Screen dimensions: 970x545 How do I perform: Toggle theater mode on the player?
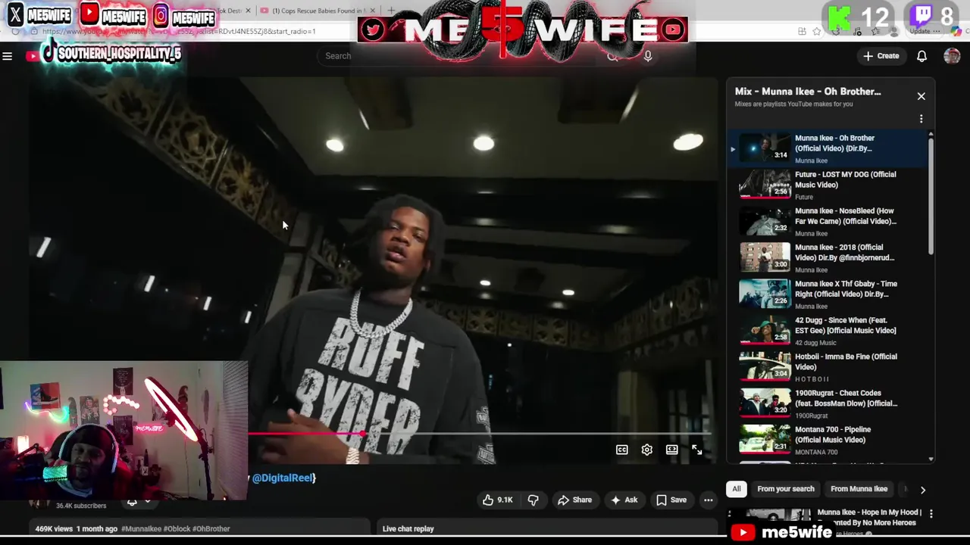click(671, 450)
